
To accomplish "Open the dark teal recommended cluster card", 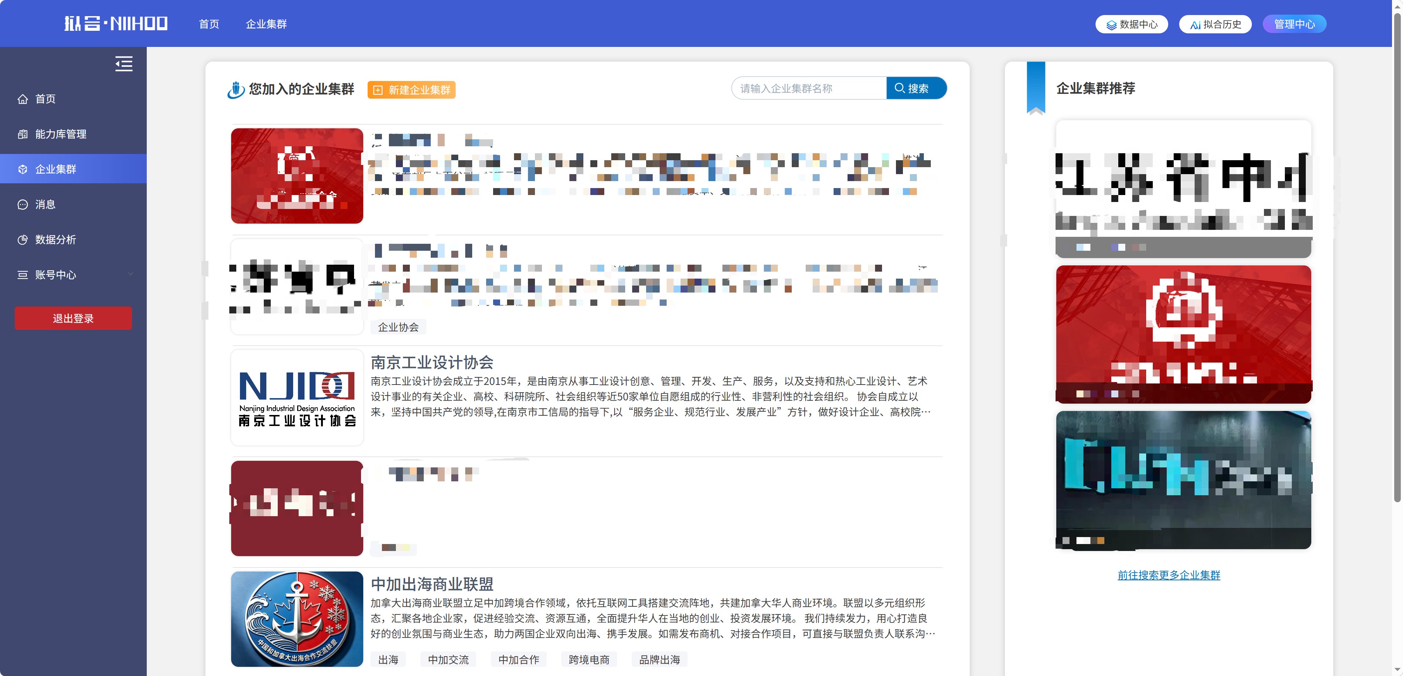I will (1184, 480).
